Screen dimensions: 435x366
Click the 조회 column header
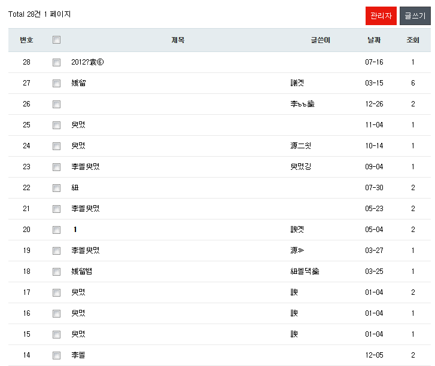tap(413, 40)
